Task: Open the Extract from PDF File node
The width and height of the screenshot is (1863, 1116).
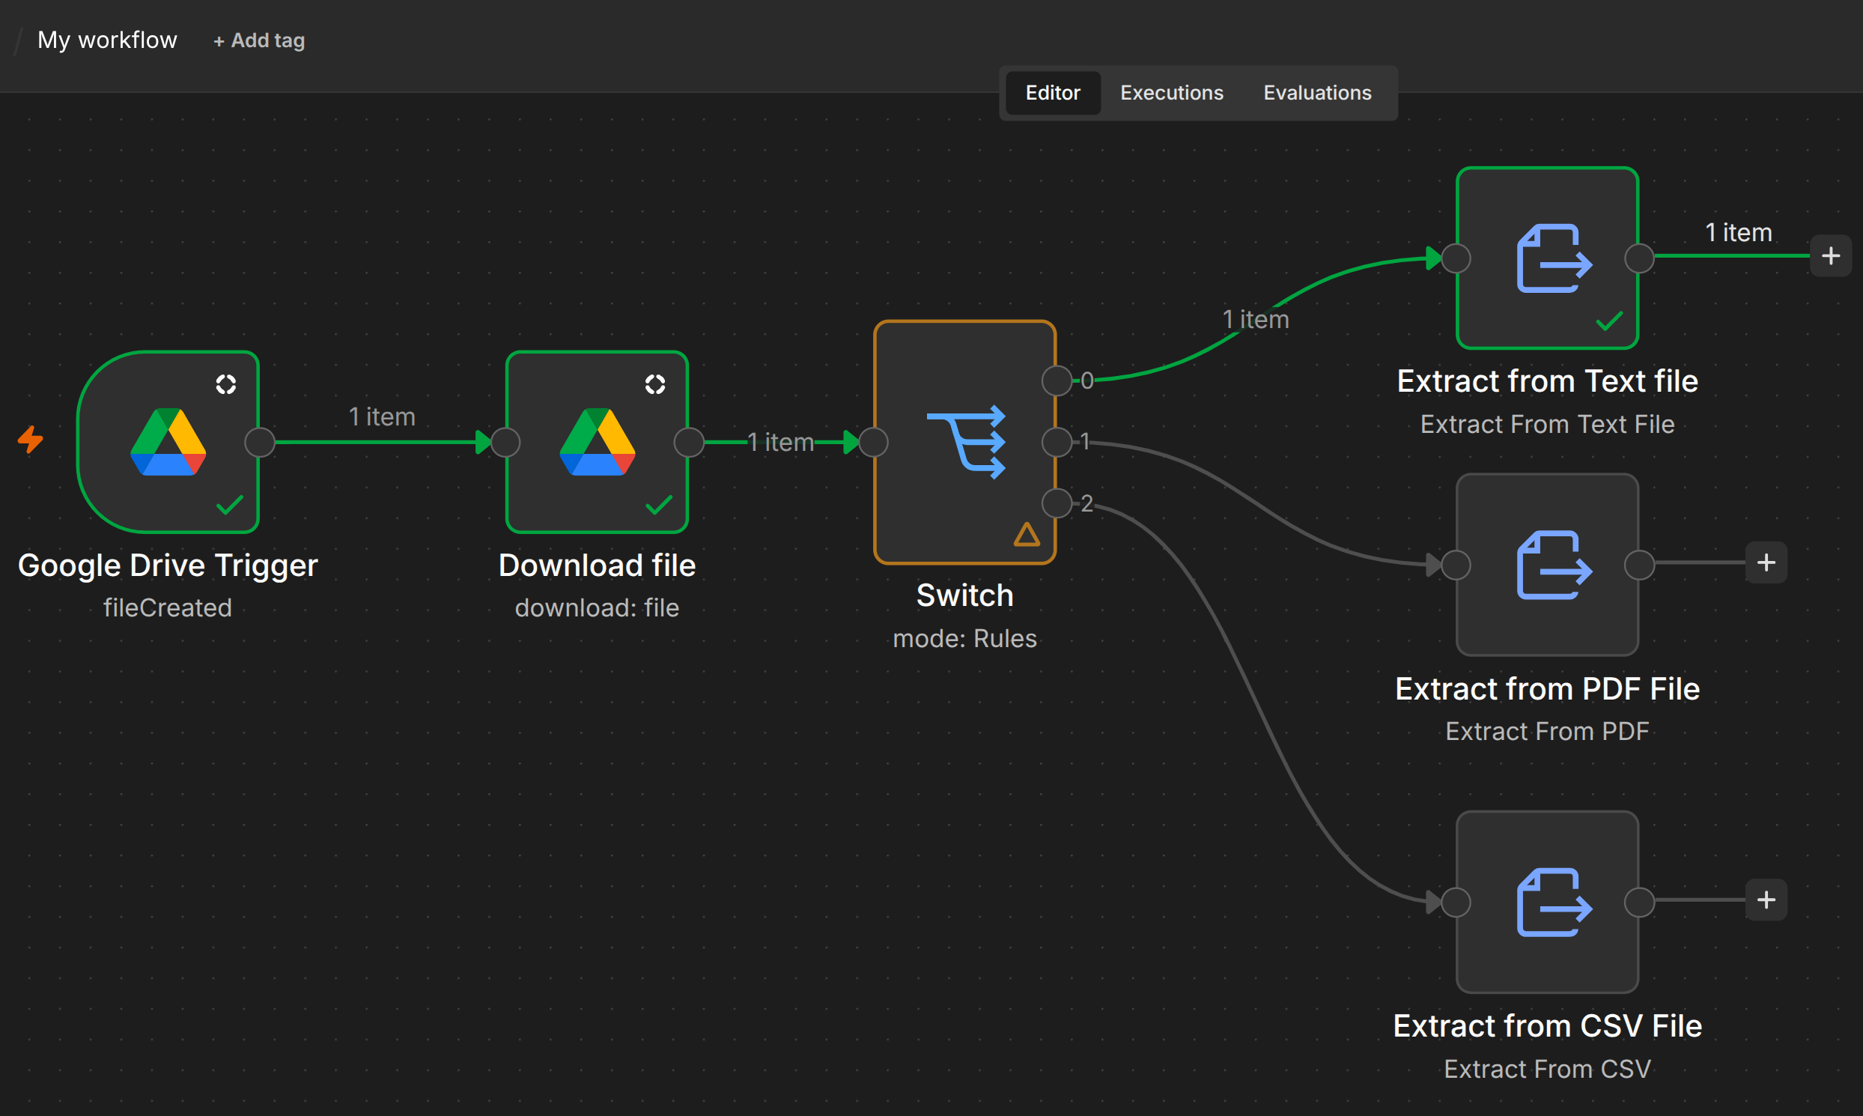Action: click(x=1547, y=565)
